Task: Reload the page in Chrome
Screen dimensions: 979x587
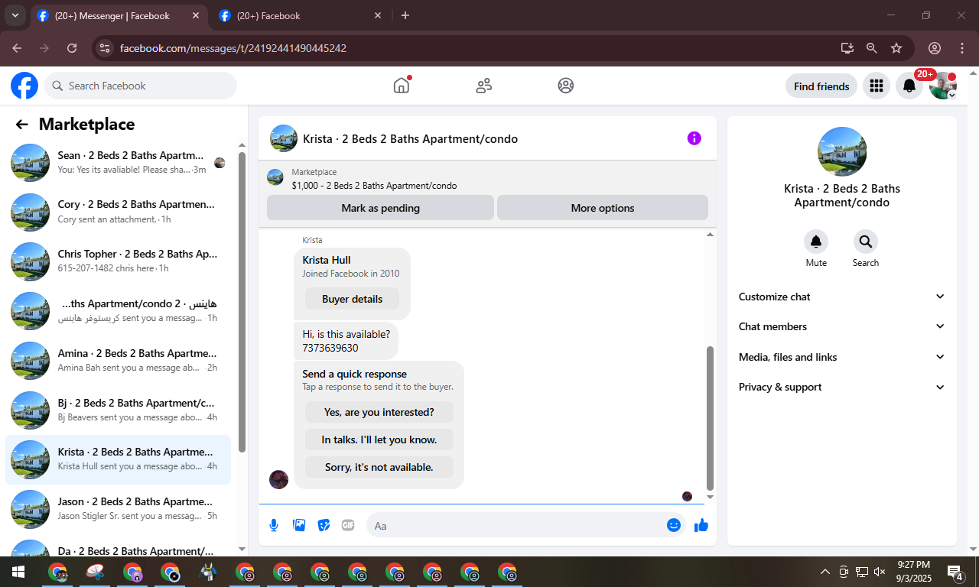Action: tap(72, 48)
